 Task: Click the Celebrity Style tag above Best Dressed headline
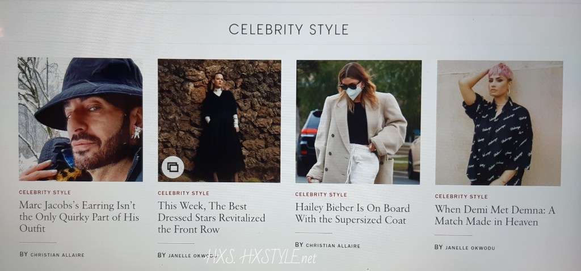pyautogui.click(x=183, y=193)
